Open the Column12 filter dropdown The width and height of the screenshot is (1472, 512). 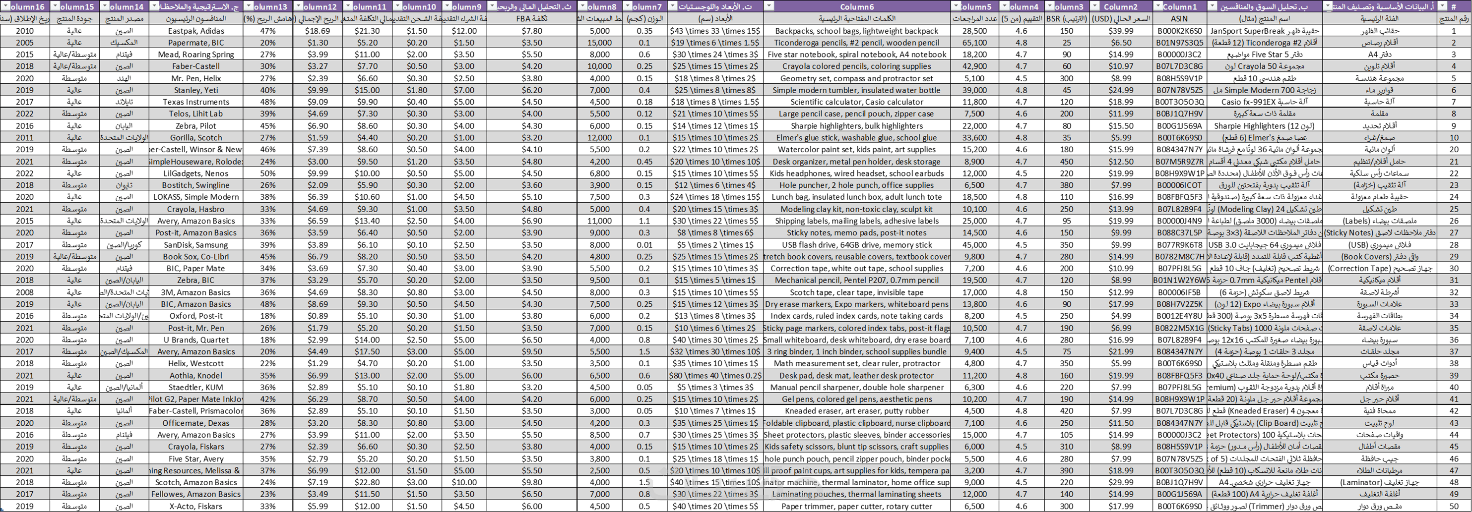tap(298, 6)
